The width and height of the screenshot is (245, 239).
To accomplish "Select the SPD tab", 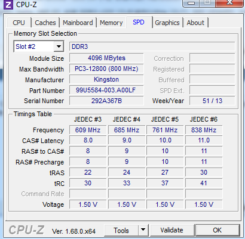I will click(139, 22).
